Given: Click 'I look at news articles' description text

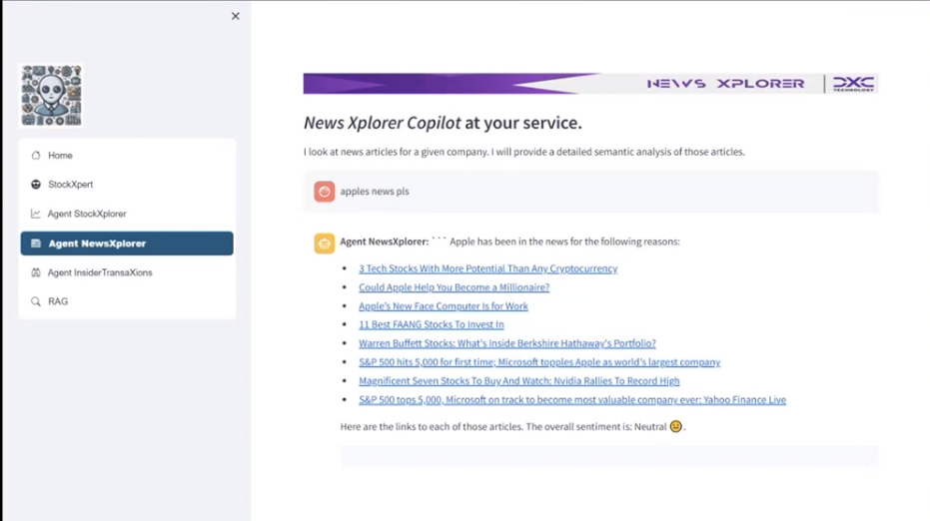Looking at the screenshot, I should (x=524, y=152).
